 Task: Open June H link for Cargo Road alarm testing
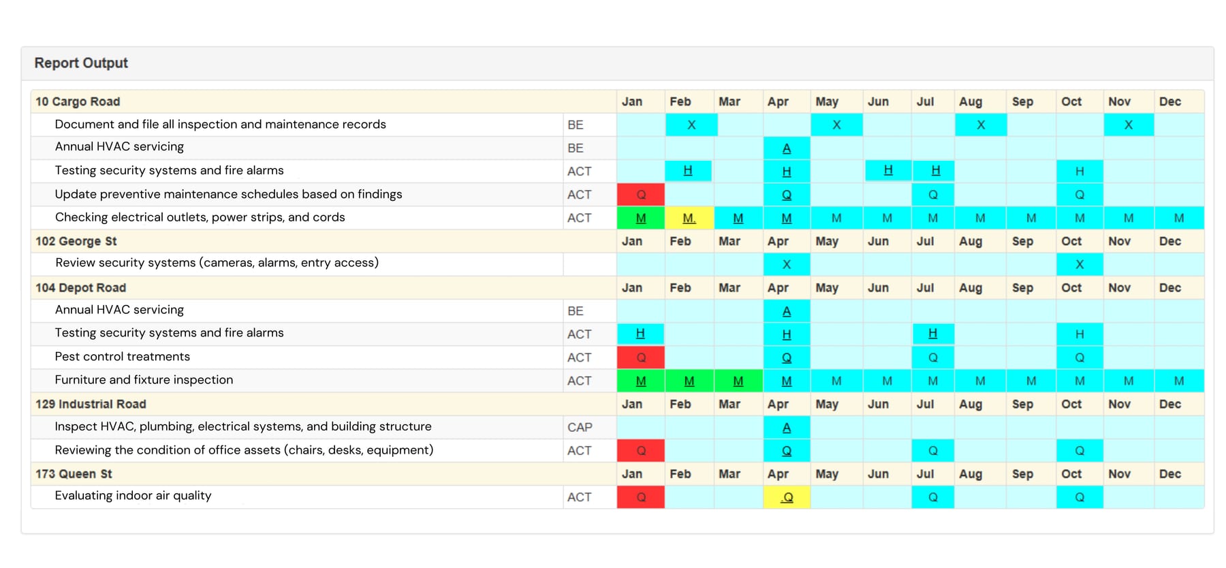click(888, 170)
